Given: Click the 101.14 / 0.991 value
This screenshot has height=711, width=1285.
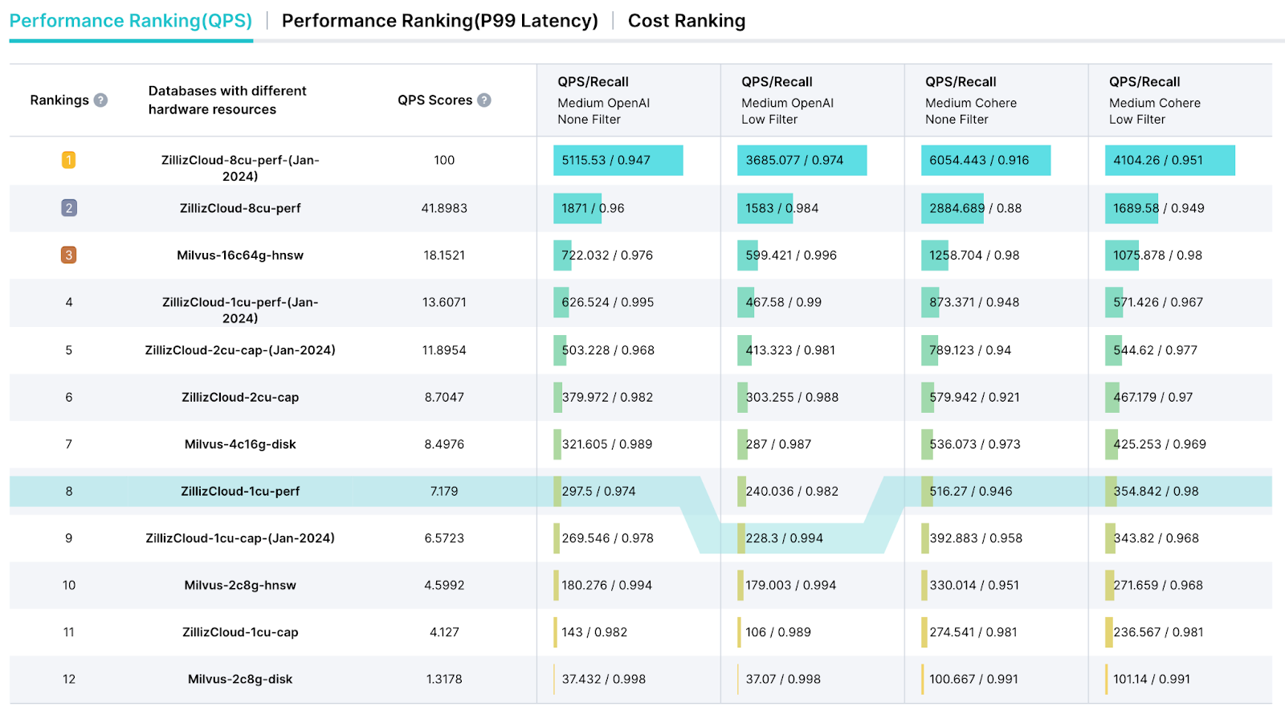Looking at the screenshot, I should [x=1152, y=679].
